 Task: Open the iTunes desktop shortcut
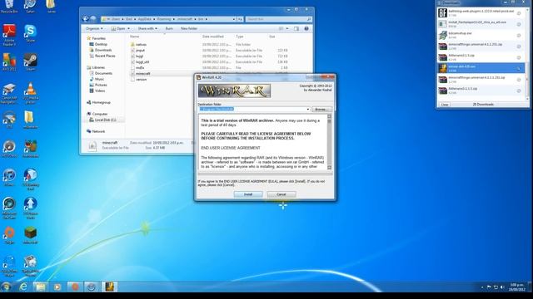[x=9, y=177]
